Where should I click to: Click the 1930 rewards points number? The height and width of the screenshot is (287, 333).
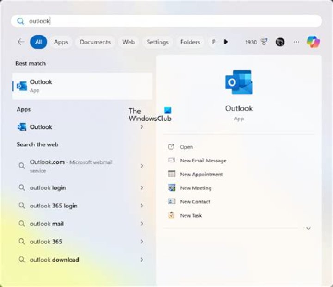[x=251, y=42]
